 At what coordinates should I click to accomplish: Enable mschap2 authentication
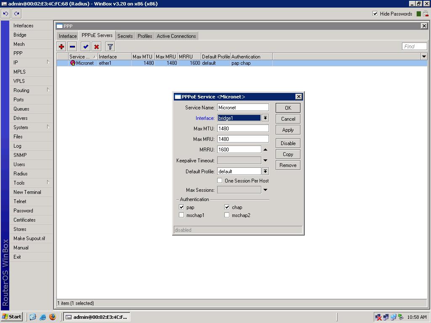(227, 215)
